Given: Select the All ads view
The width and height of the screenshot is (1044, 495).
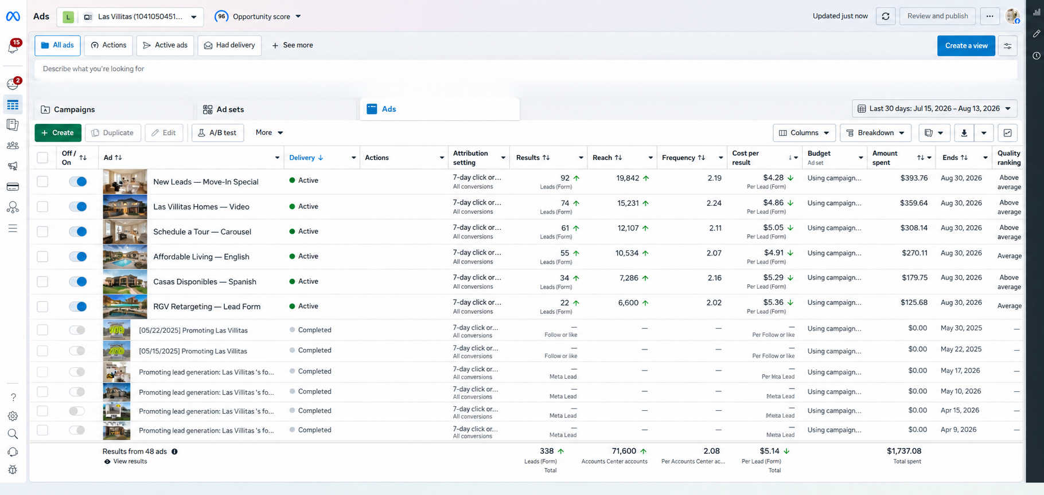Looking at the screenshot, I should tap(57, 45).
